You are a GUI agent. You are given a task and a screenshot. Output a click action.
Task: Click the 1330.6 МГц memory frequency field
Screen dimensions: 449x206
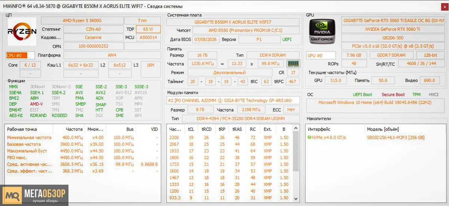coord(202,64)
